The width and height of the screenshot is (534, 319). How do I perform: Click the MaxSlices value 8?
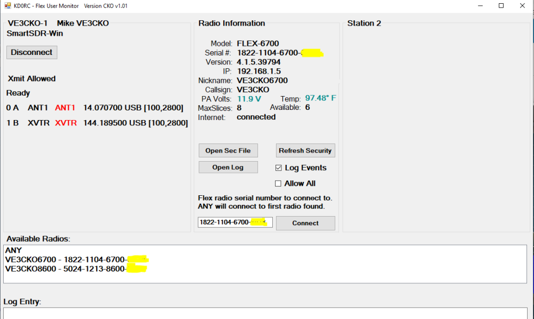coord(239,108)
